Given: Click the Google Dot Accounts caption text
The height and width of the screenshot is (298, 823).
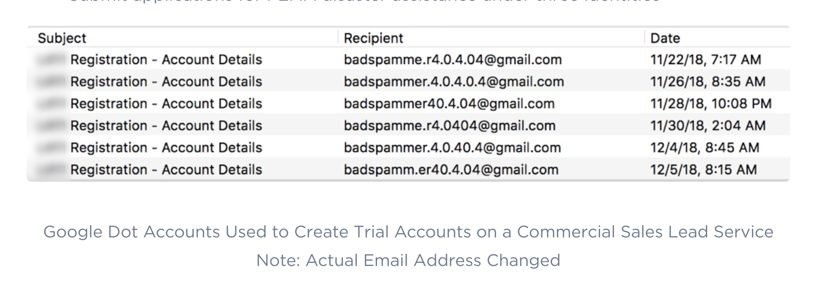Looking at the screenshot, I should pyautogui.click(x=408, y=232).
